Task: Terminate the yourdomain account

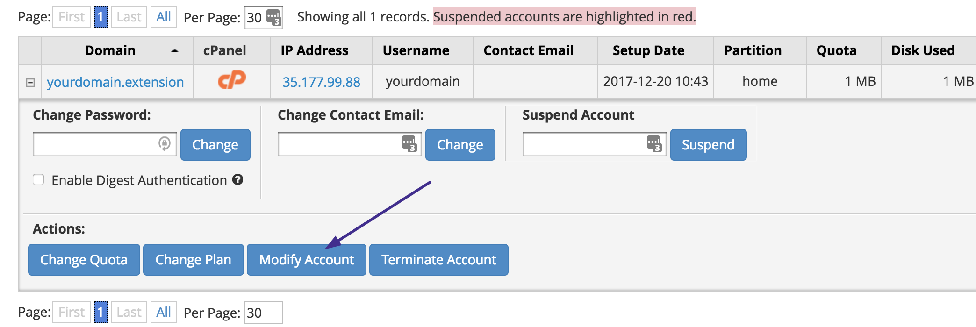Action: coord(438,260)
